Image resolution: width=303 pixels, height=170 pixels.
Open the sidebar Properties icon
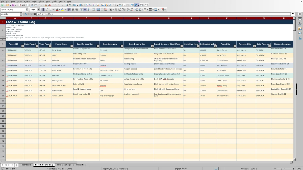300,19
